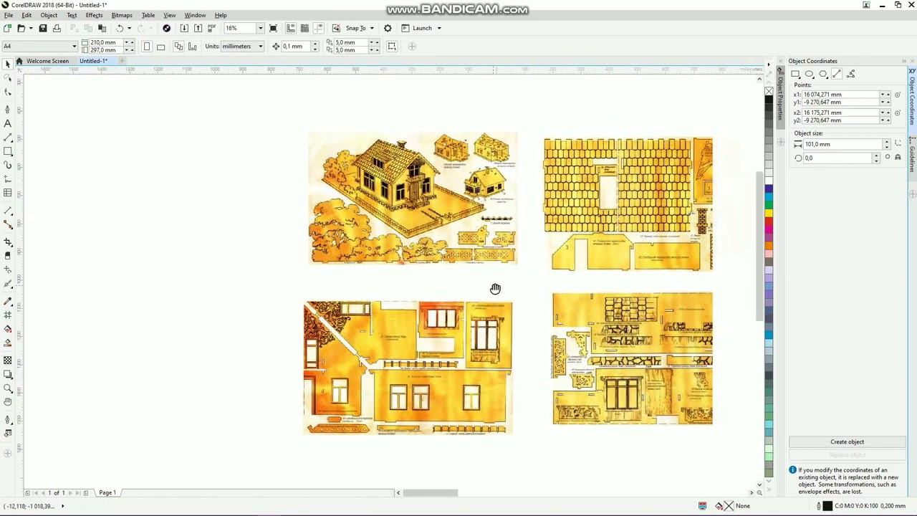Viewport: 917px width, 516px height.
Task: Select the Eyedropper tool in toolbox
Action: point(7,302)
